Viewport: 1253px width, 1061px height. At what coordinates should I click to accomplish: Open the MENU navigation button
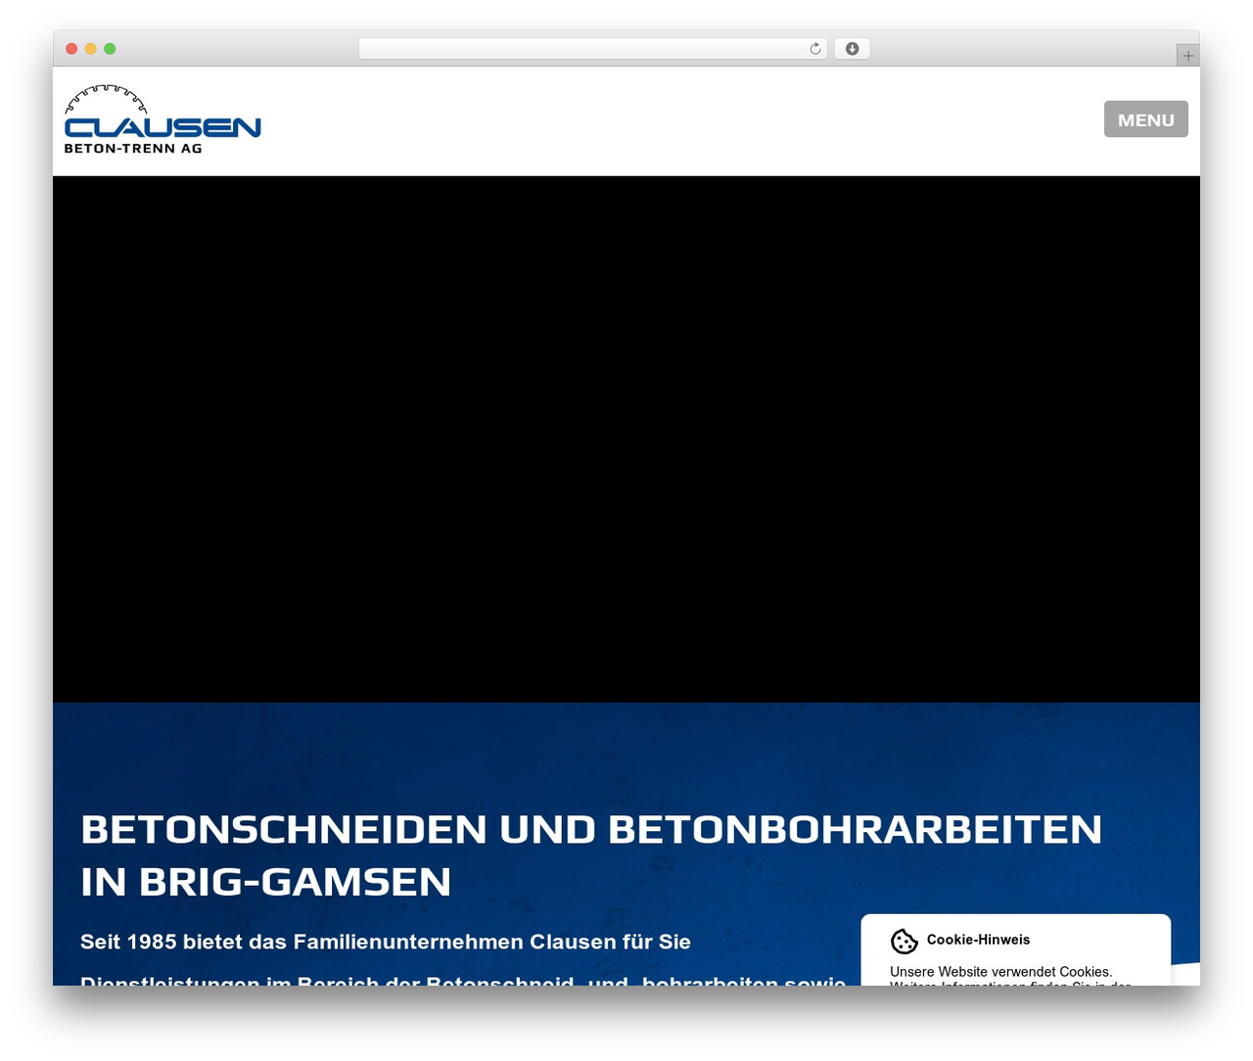[1145, 119]
